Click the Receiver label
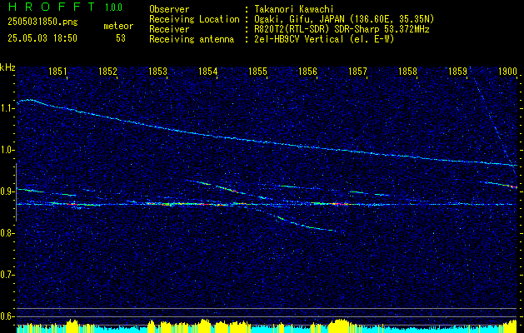Image resolution: width=524 pixels, height=333 pixels. pos(169,29)
